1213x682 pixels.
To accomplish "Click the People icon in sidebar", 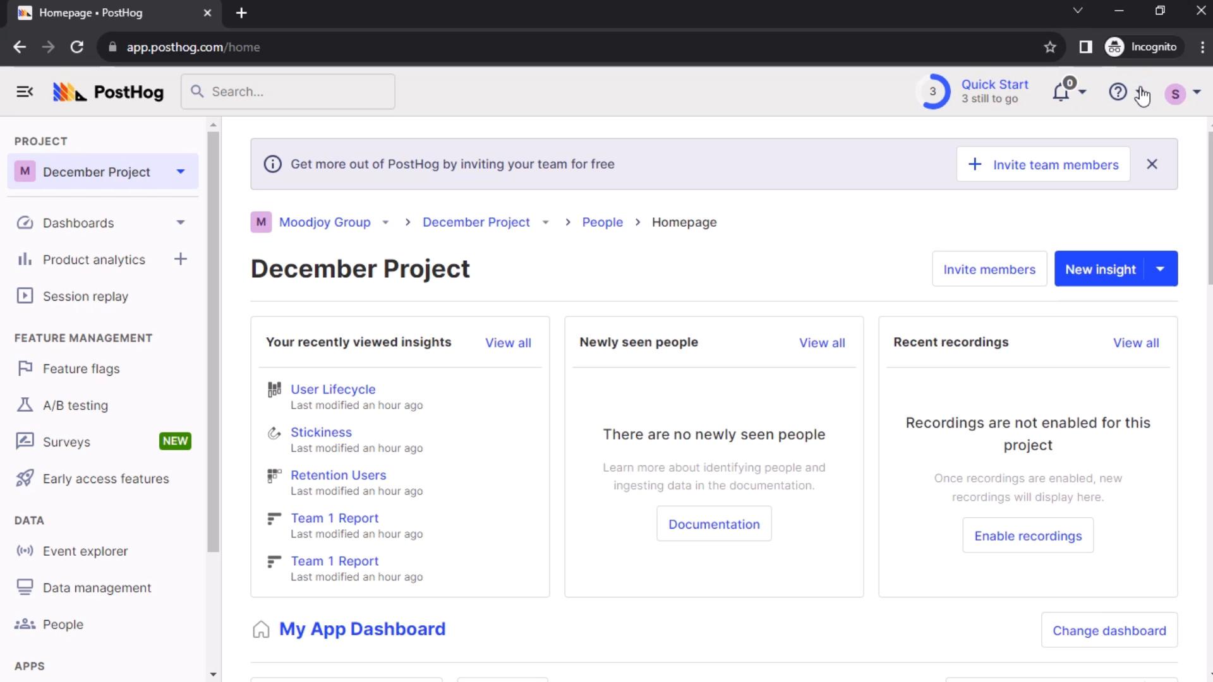I will (x=24, y=625).
